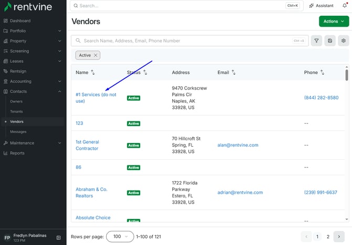Click previous page arrow
Screen dimensions: 352x245
tap(306, 237)
